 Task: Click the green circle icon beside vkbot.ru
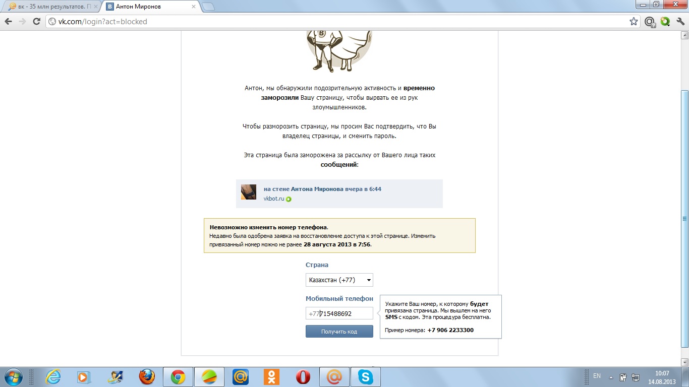[x=289, y=199]
